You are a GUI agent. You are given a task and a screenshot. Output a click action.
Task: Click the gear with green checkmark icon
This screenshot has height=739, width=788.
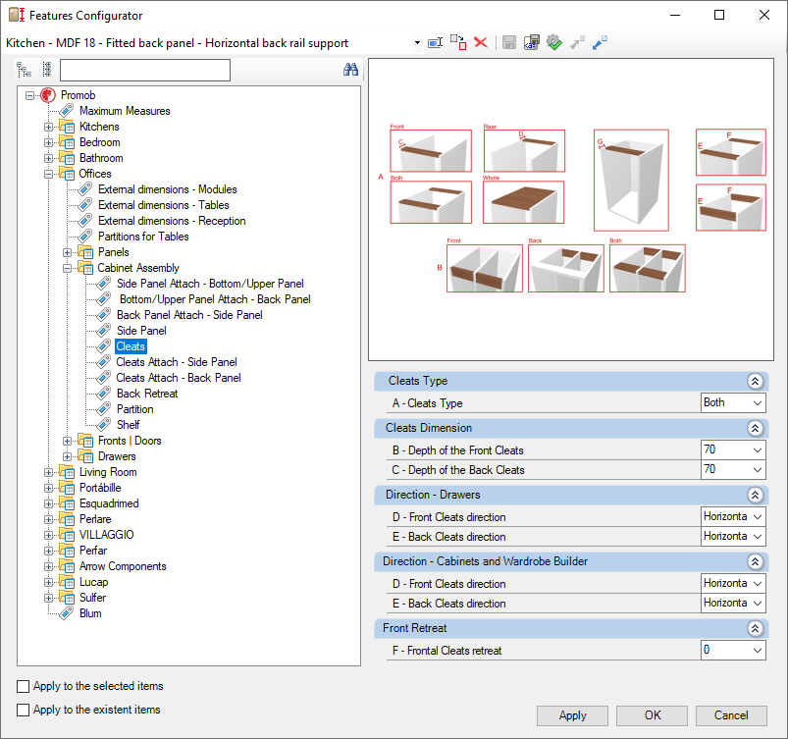click(x=554, y=43)
